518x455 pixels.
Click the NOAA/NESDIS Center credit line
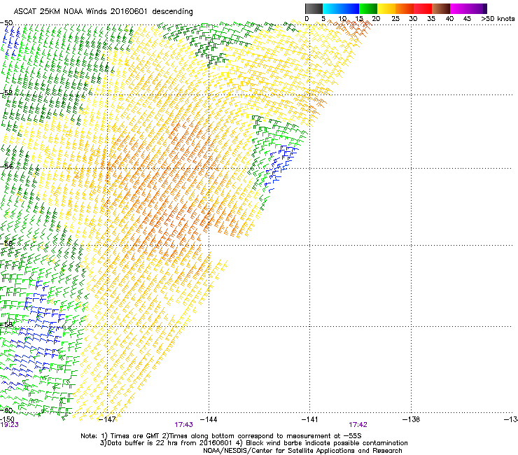(302, 451)
